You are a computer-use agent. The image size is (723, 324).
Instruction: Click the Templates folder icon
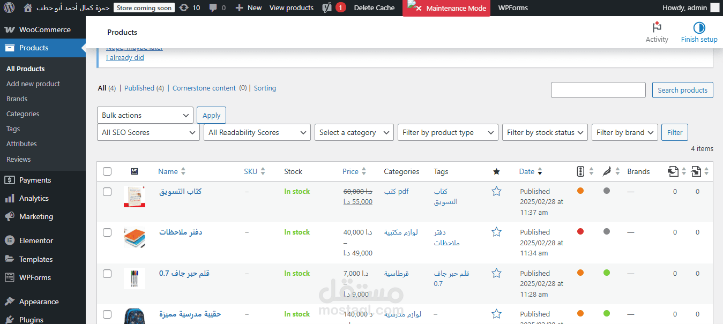pos(10,259)
